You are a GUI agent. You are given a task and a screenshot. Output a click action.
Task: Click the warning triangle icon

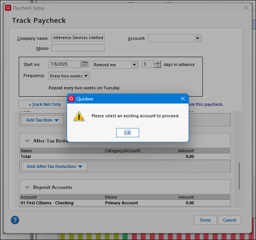pyautogui.click(x=79, y=116)
